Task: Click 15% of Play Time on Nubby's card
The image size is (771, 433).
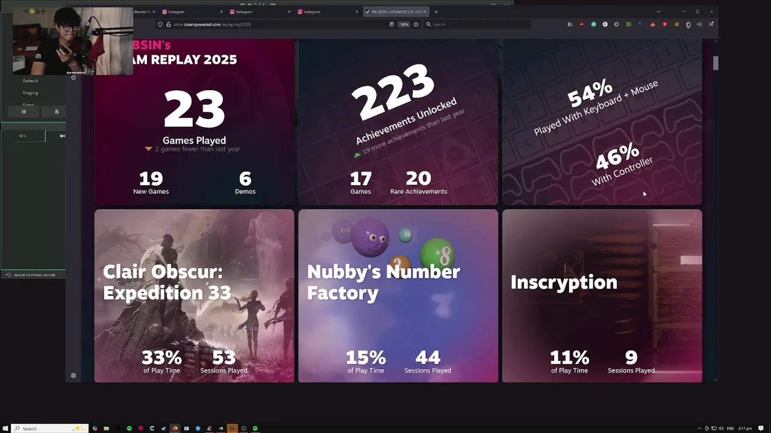Action: (365, 361)
